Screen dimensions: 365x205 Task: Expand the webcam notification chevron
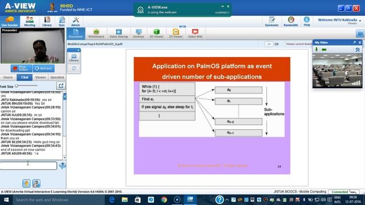point(222,6)
